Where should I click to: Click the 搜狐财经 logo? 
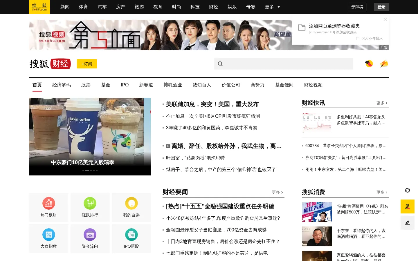pos(50,64)
